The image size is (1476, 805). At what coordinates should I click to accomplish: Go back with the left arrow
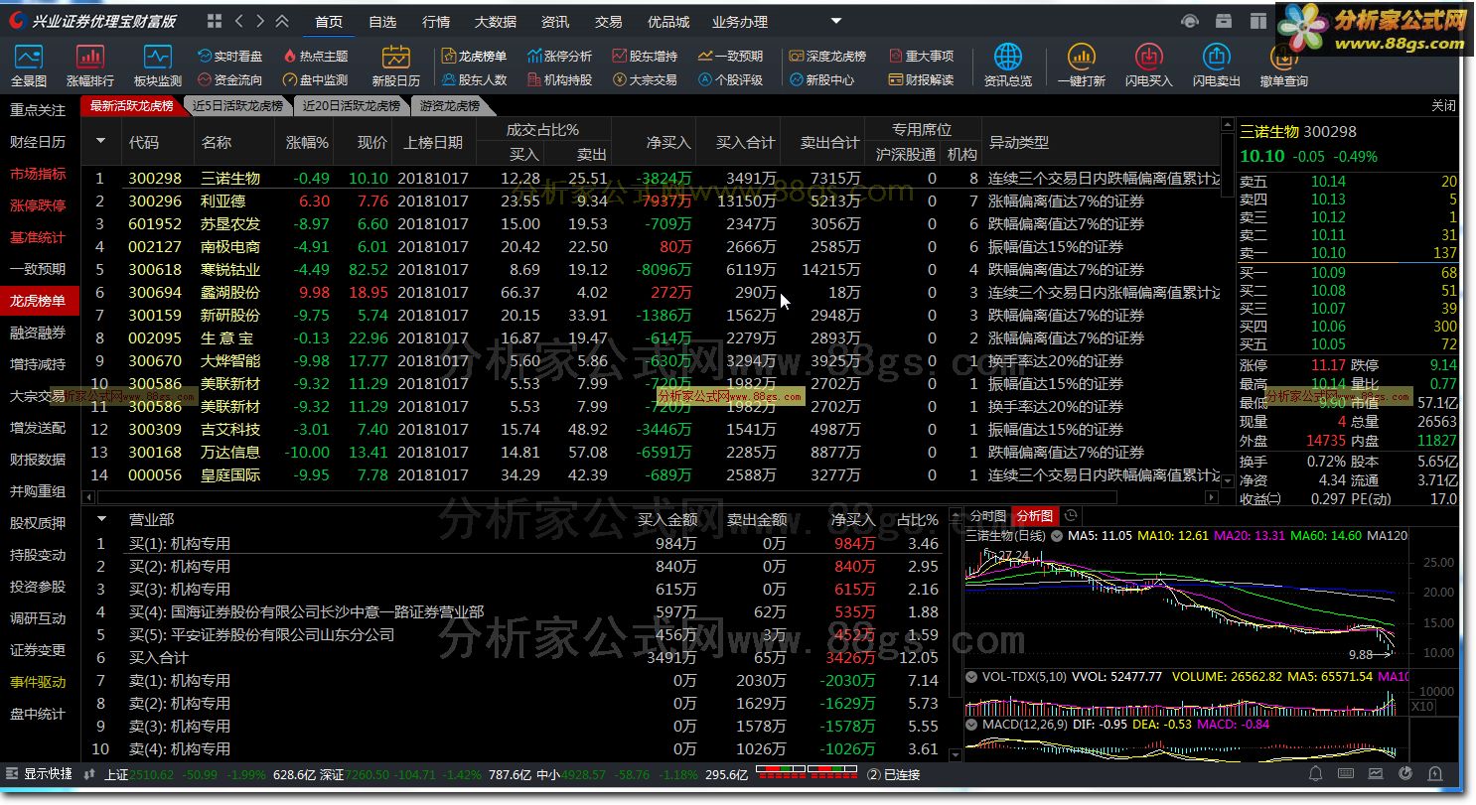[238, 21]
